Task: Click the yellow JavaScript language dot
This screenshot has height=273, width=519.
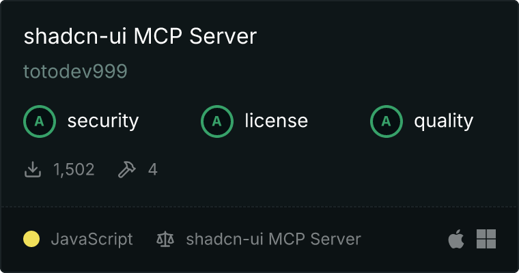Action: 31,239
